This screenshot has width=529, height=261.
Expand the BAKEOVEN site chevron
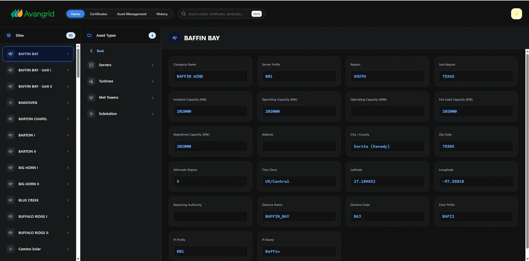68,103
